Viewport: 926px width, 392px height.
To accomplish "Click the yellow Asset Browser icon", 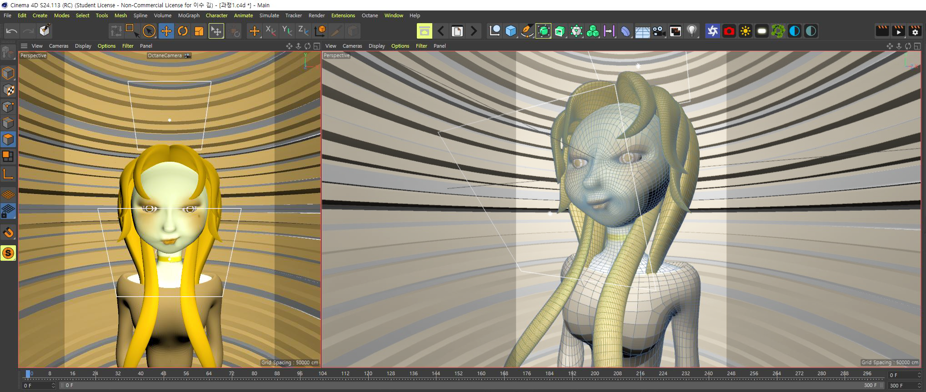I will (425, 31).
